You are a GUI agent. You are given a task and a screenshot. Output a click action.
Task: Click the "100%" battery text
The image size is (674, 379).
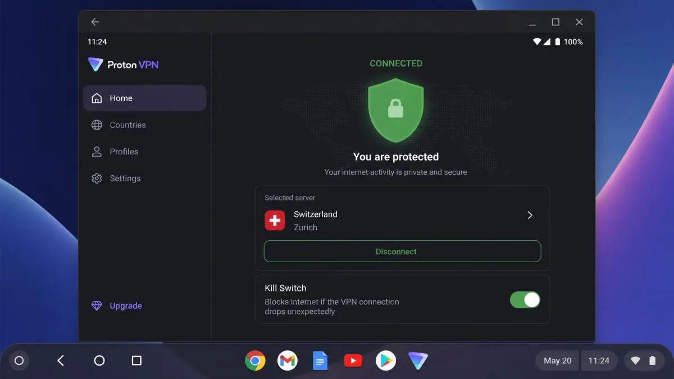(x=573, y=42)
